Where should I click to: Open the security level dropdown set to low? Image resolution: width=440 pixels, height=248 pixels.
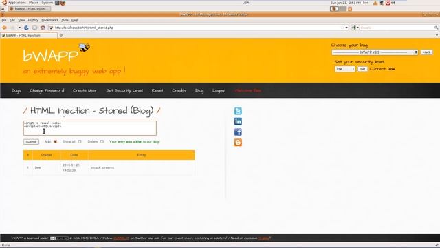[345, 69]
